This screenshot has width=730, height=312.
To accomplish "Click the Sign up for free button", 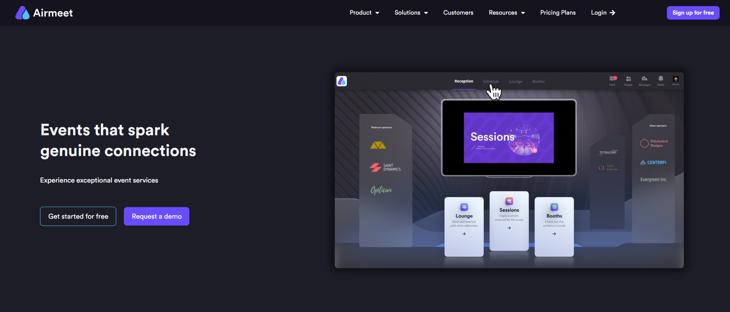I will tap(693, 13).
